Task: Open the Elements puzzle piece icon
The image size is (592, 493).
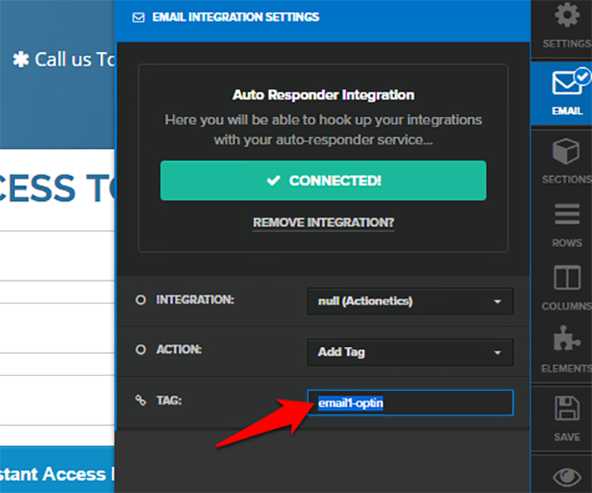Action: [566, 338]
